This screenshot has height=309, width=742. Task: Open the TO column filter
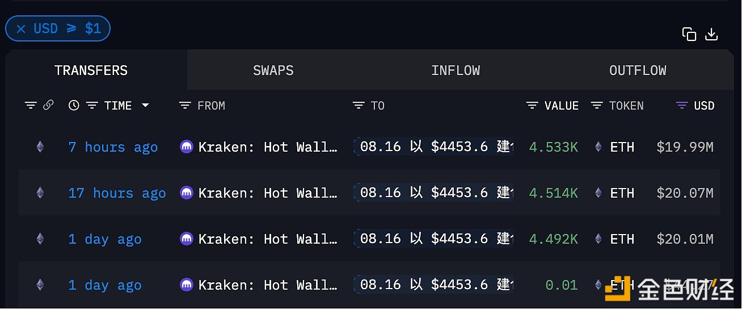click(x=358, y=105)
